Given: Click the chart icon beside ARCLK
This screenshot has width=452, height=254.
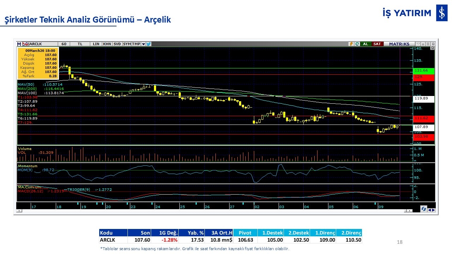Looking at the screenshot, I should (x=25, y=44).
